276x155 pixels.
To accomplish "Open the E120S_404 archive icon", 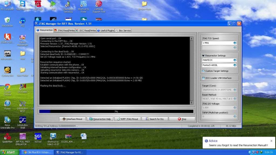I will (68, 138).
